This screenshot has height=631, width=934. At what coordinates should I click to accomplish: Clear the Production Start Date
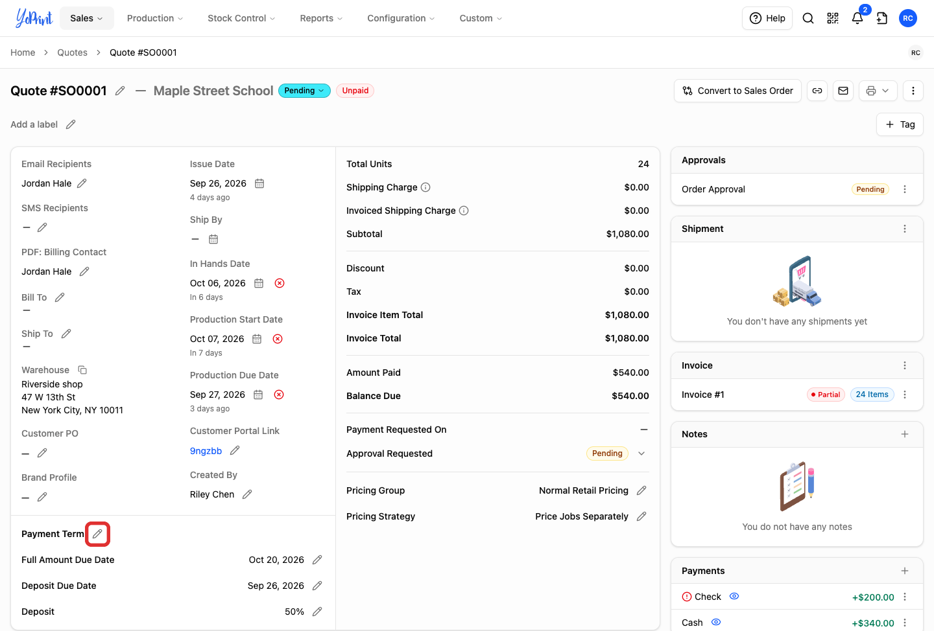[x=278, y=339]
